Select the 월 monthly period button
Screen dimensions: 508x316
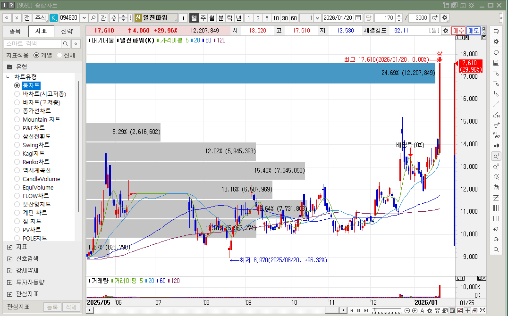(x=212, y=18)
